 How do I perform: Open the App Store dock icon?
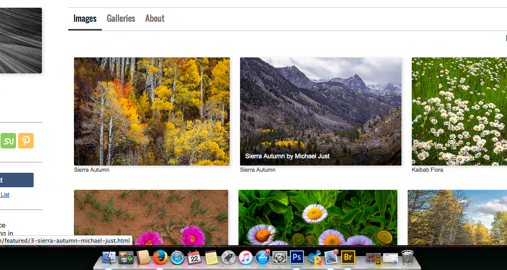click(262, 257)
